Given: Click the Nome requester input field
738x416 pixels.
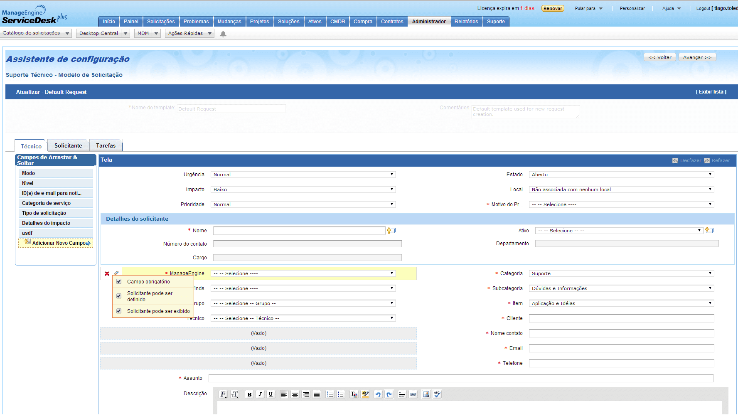Looking at the screenshot, I should pyautogui.click(x=299, y=231).
